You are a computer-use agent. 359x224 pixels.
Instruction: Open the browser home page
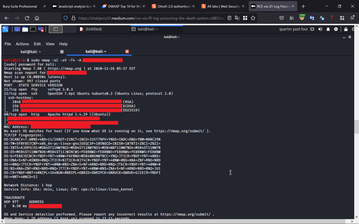coord(37,18)
